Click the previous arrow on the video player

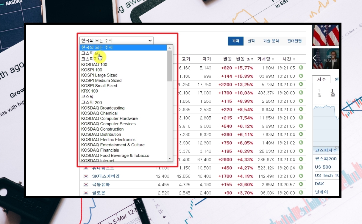coord(315,58)
